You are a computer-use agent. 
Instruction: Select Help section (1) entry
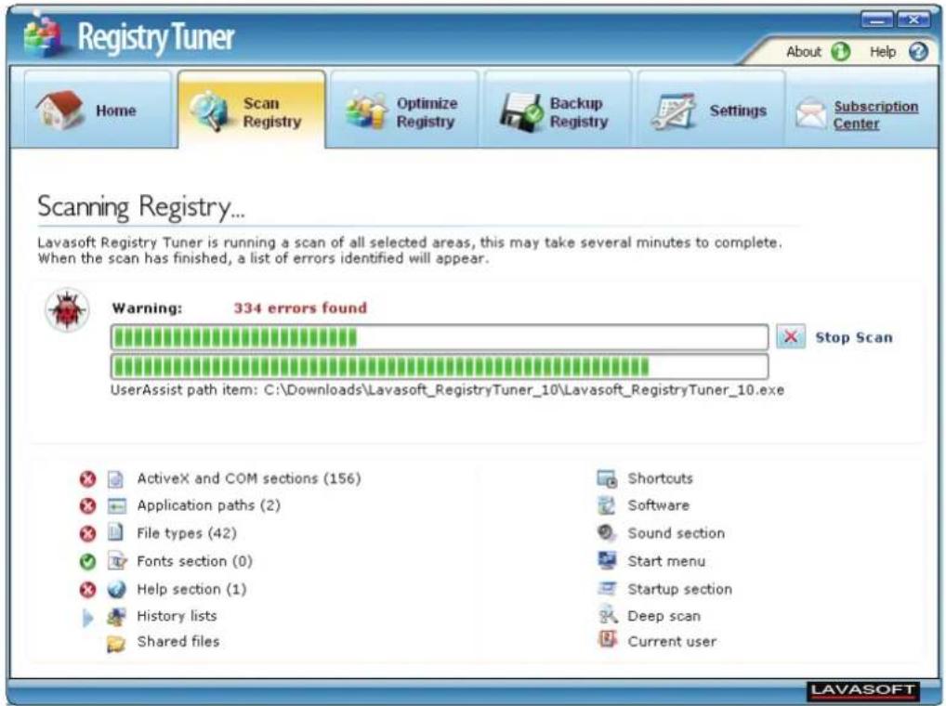coord(191,588)
